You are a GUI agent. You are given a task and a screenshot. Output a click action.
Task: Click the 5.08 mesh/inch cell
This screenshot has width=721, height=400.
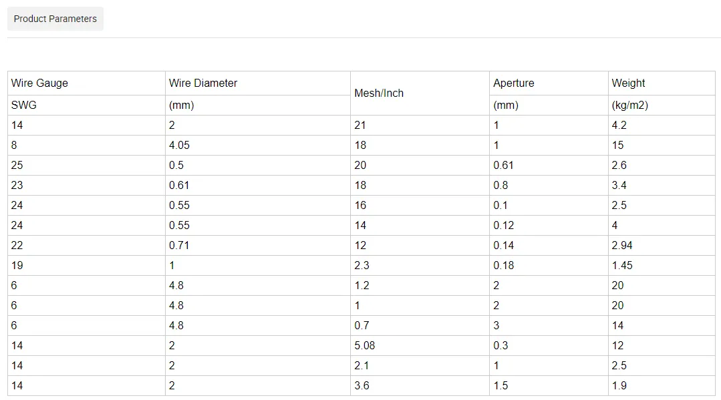(365, 345)
